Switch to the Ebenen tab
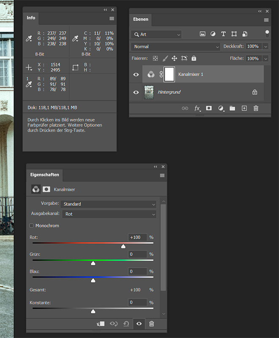The width and height of the screenshot is (279, 338). pos(141,19)
